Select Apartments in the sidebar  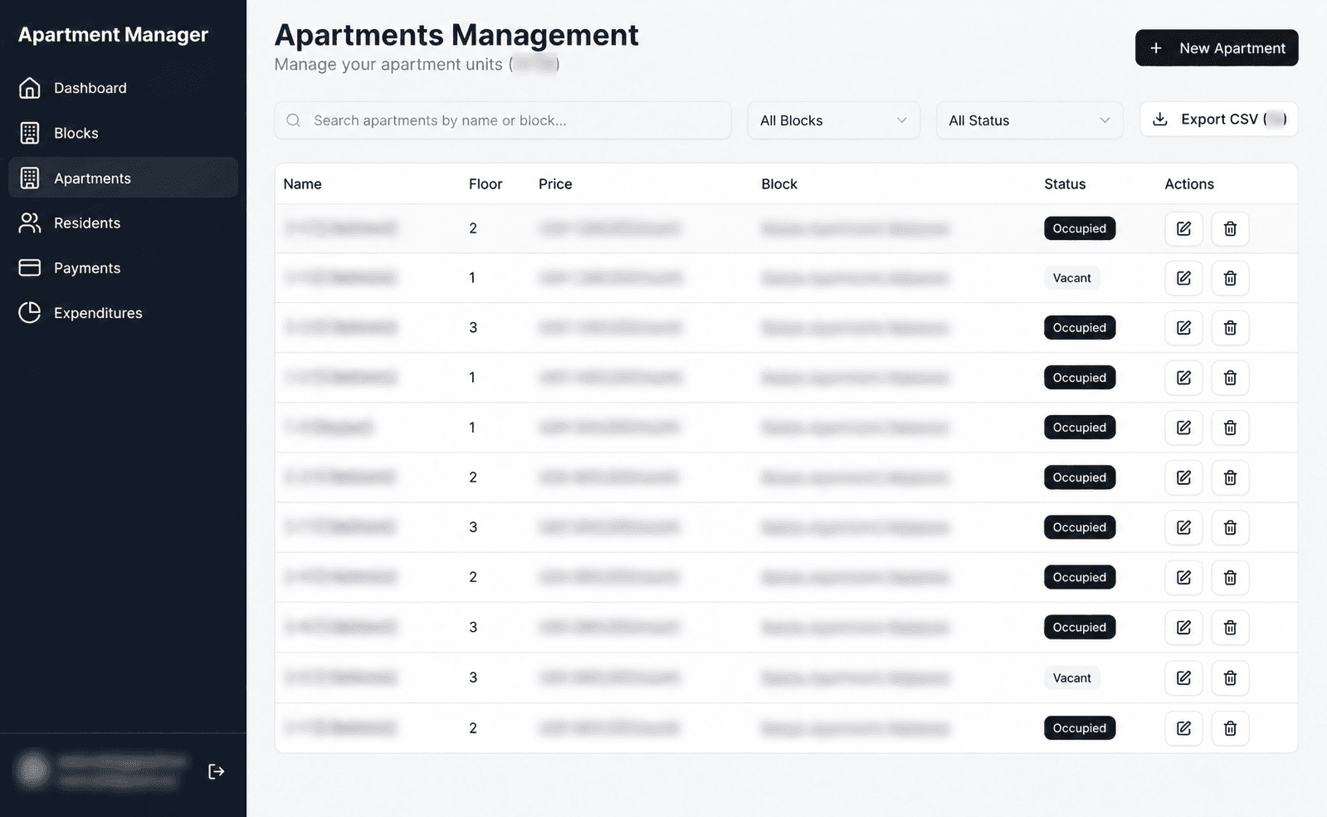(x=123, y=178)
